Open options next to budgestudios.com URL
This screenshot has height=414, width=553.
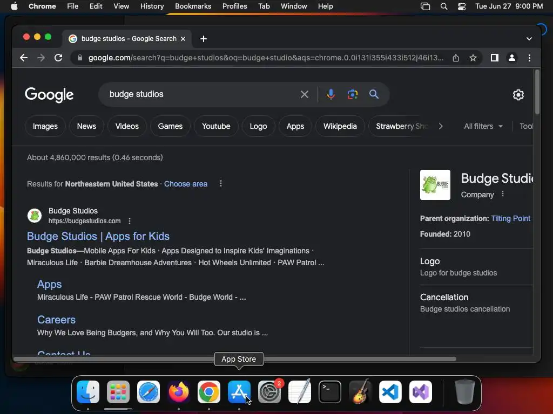pos(130,221)
